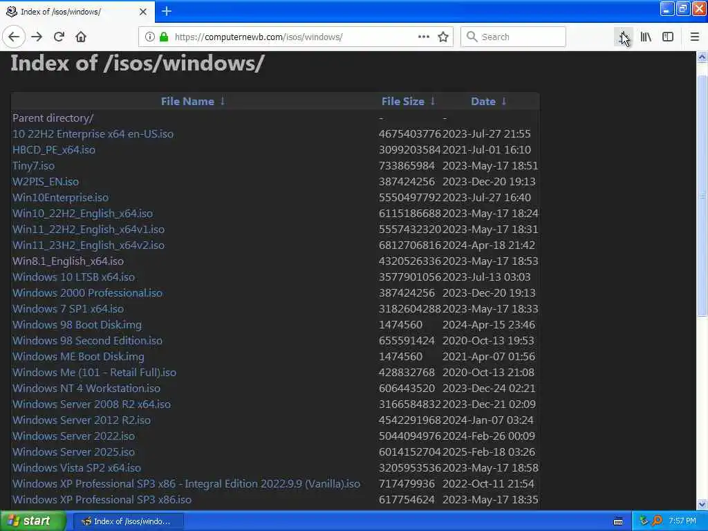Click file size 4675403776 cell
Image resolution: width=708 pixels, height=531 pixels.
click(409, 133)
